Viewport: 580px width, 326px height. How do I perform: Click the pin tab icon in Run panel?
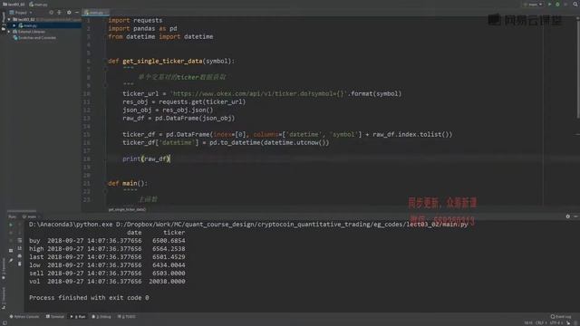click(11, 261)
